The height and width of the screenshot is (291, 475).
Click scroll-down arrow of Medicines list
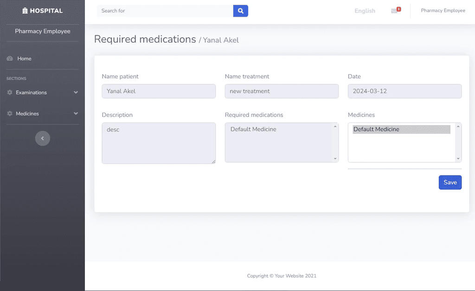pos(458,158)
